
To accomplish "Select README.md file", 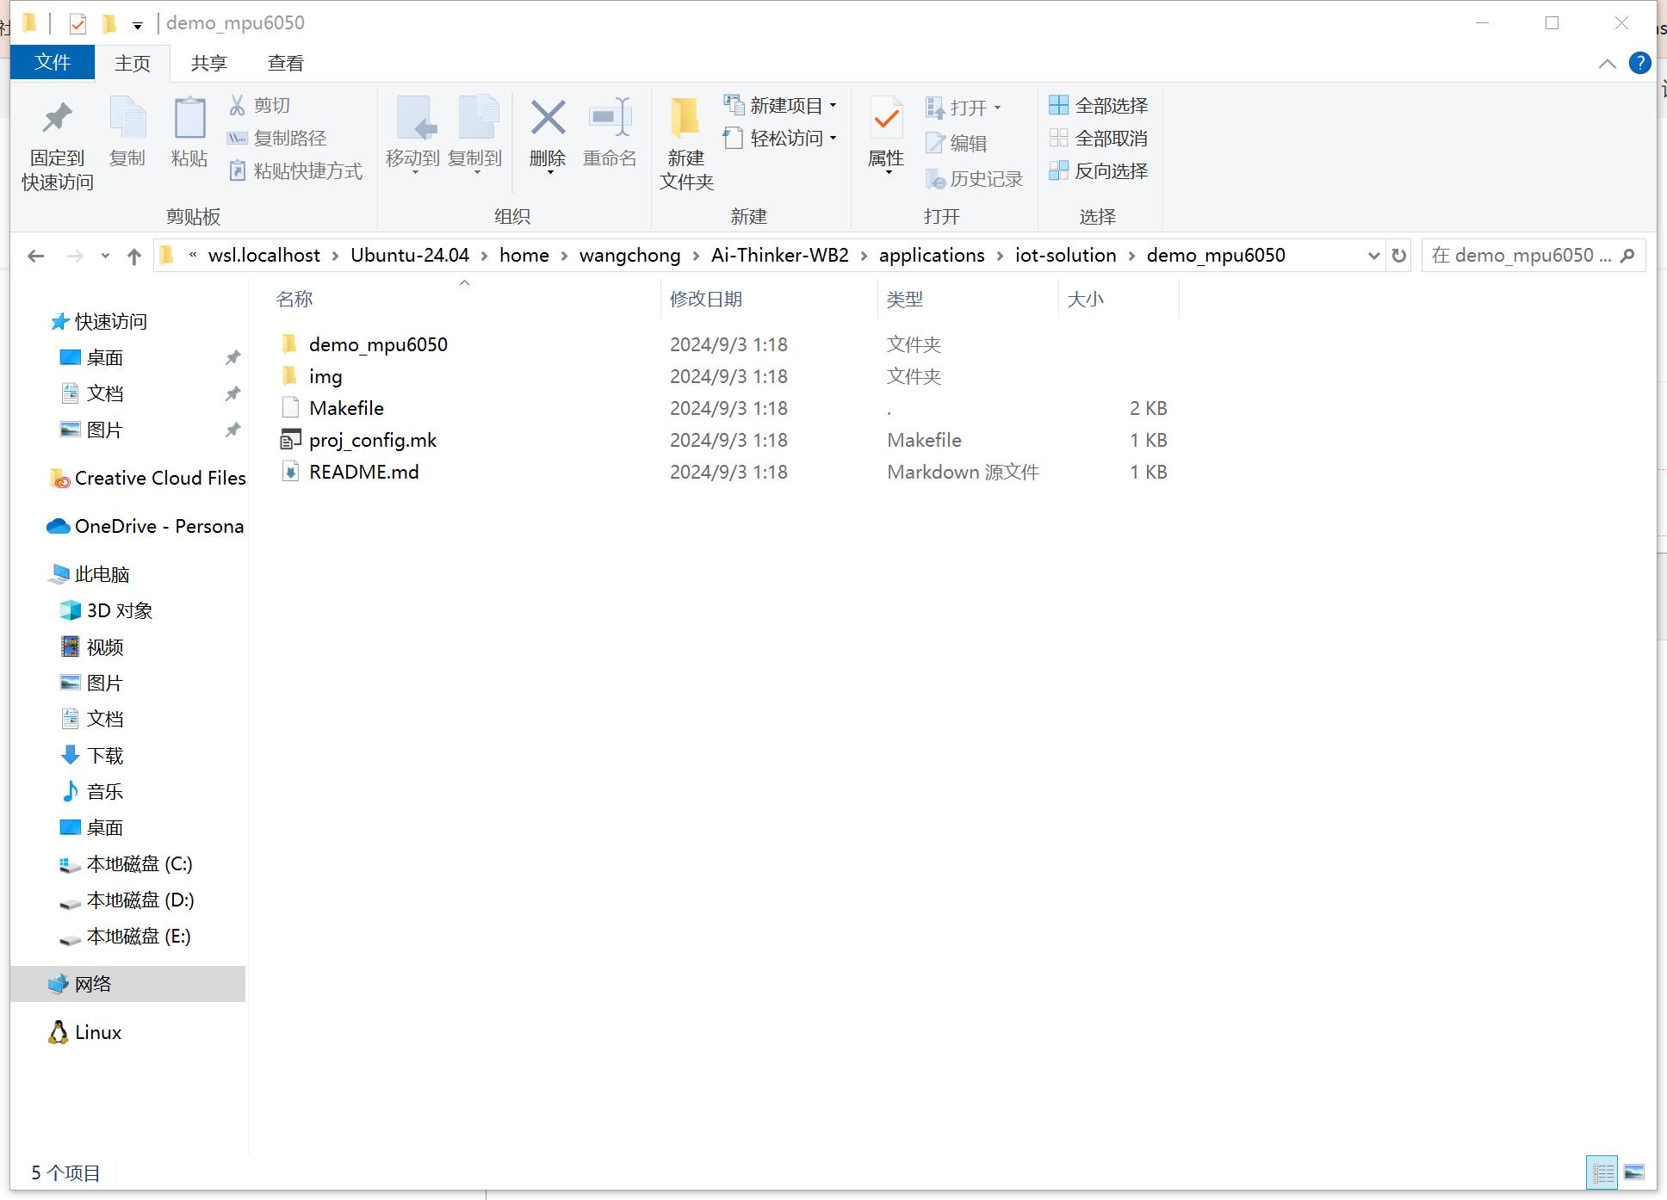I will point(364,472).
